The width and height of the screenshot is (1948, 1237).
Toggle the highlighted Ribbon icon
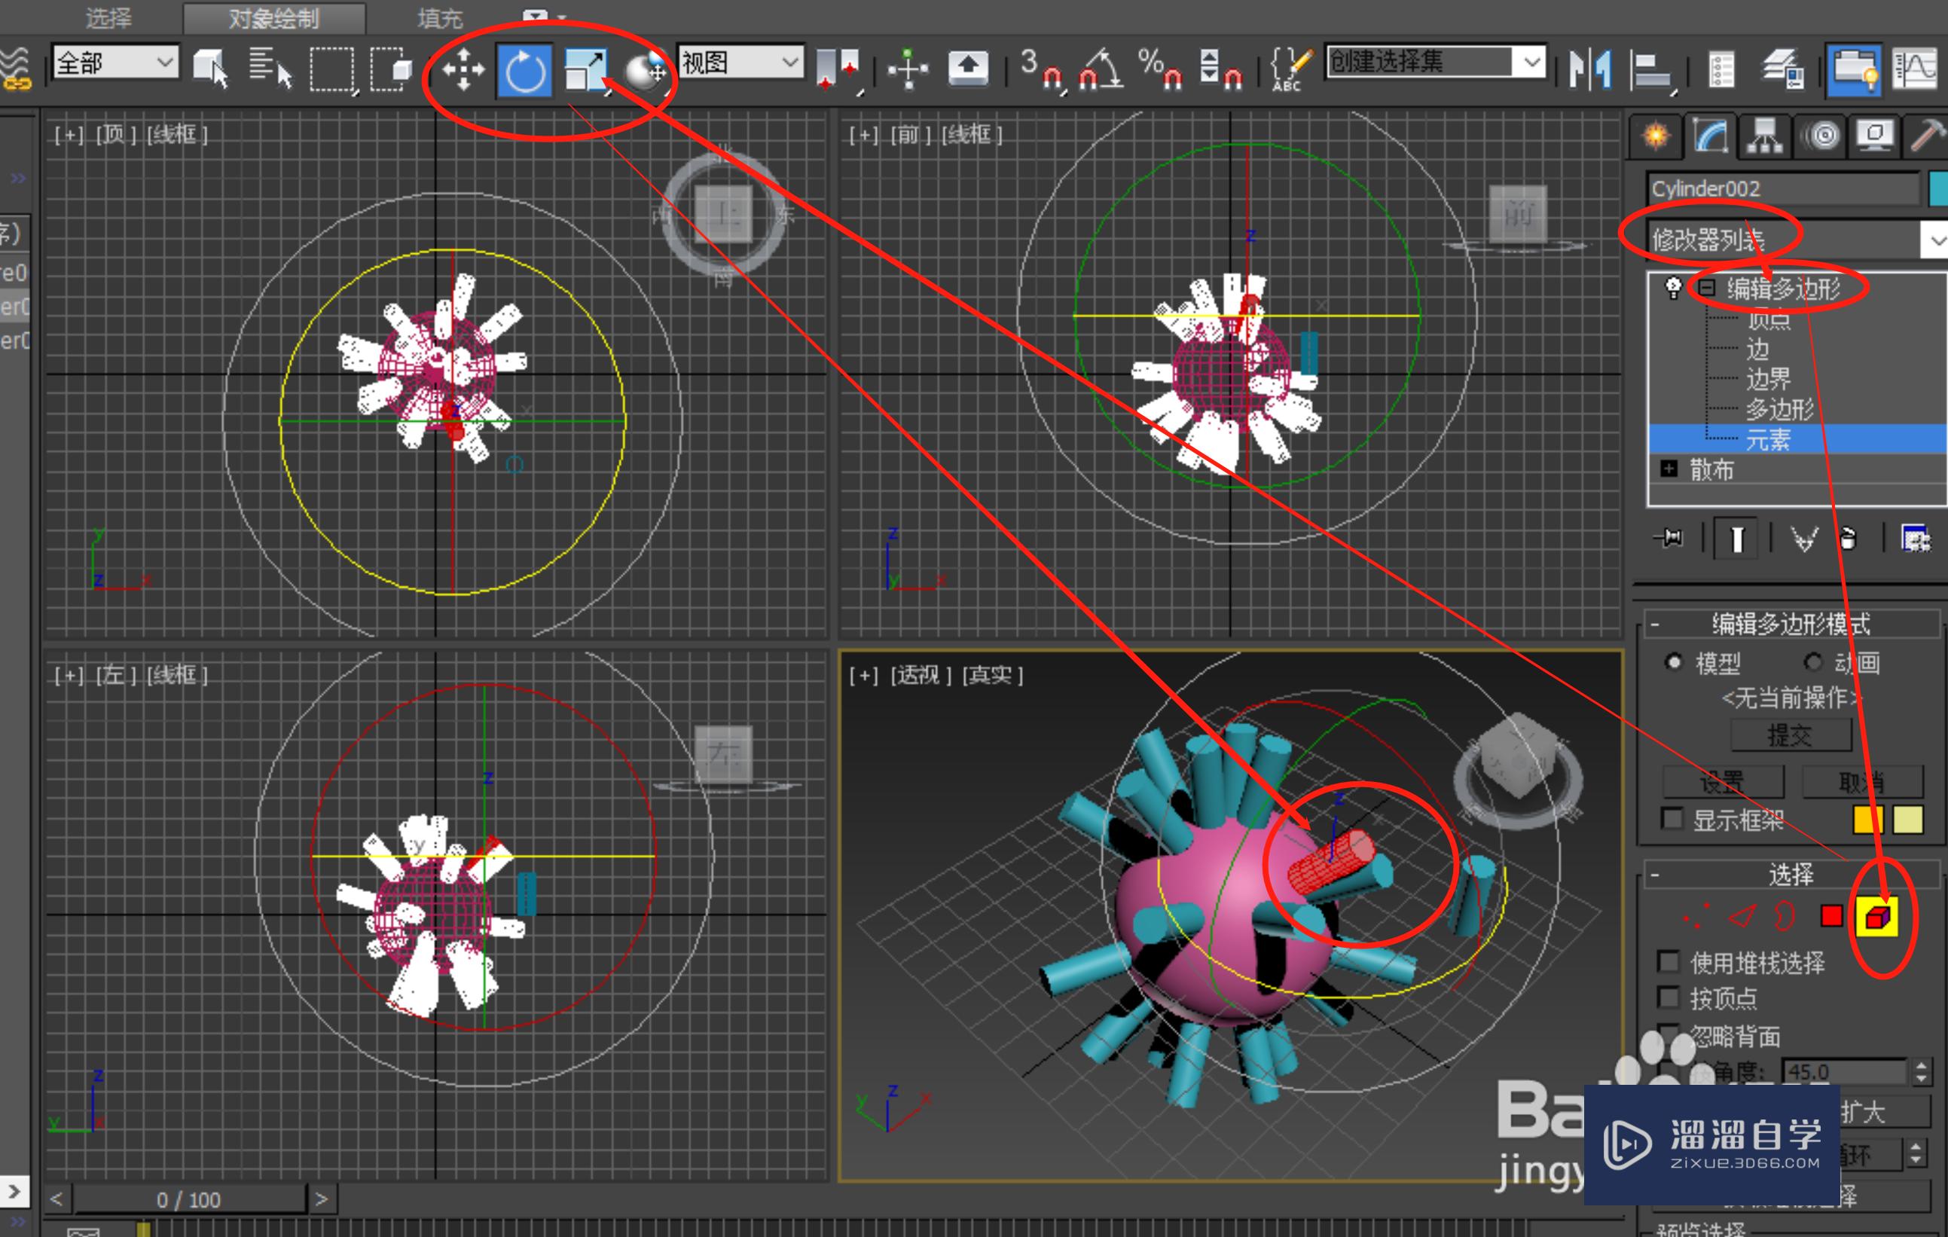[x=1854, y=69]
